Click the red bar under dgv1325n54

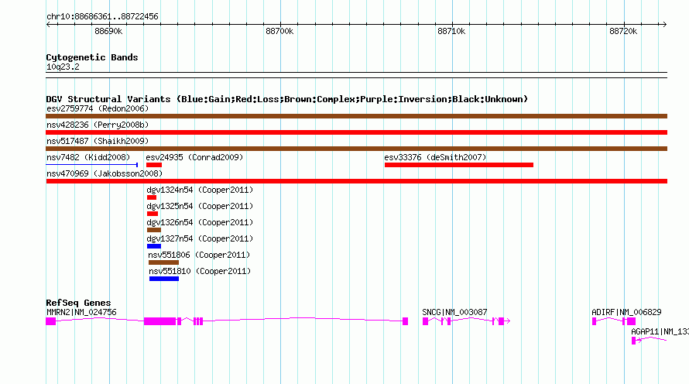click(153, 214)
